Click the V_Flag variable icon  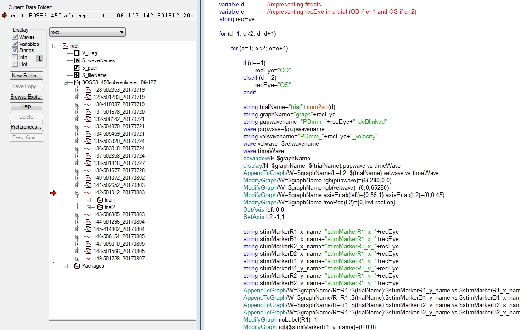click(77, 53)
